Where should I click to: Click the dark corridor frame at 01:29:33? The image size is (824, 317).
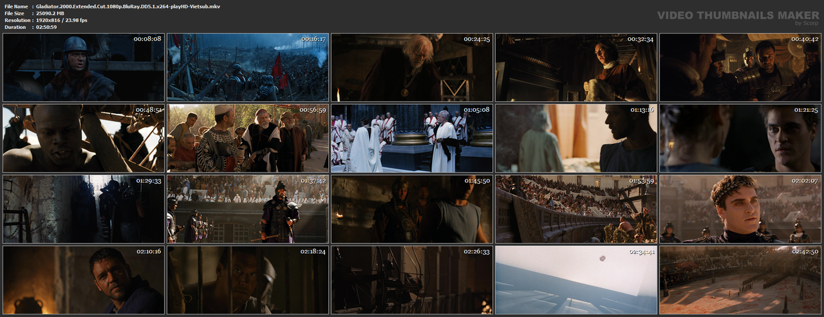tap(84, 209)
